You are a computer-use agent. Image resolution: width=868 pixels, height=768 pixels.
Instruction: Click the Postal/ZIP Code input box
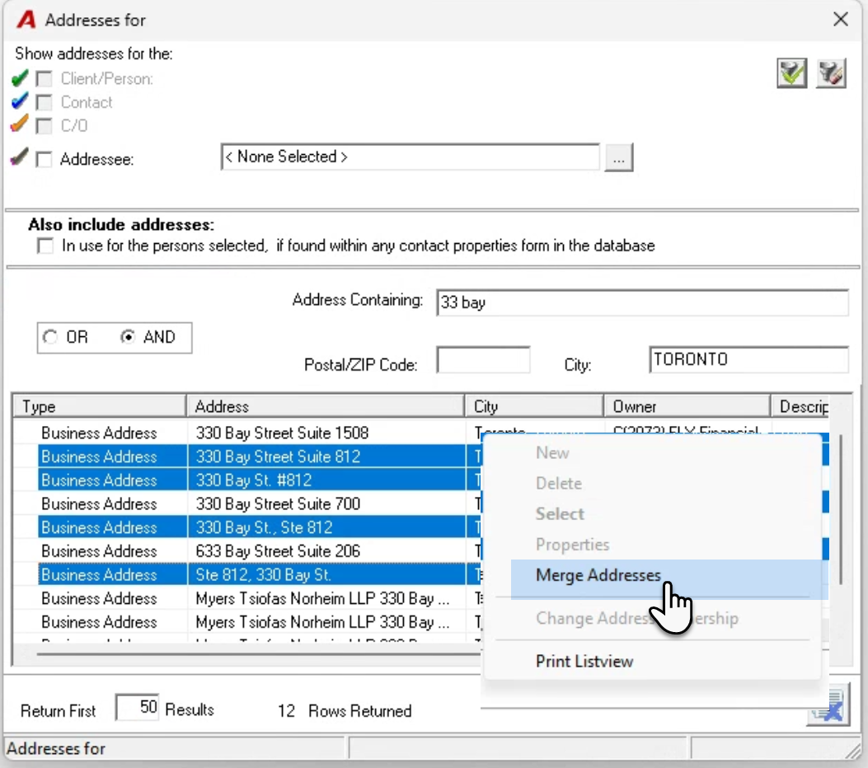pyautogui.click(x=483, y=360)
